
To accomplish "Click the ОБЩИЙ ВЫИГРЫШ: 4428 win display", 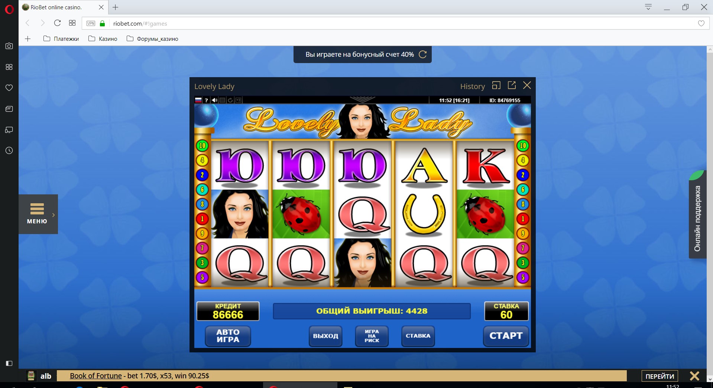I will pos(372,311).
